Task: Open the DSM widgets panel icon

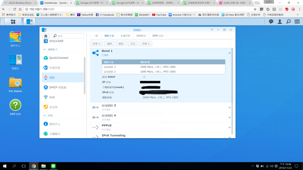Action: tap(297, 21)
